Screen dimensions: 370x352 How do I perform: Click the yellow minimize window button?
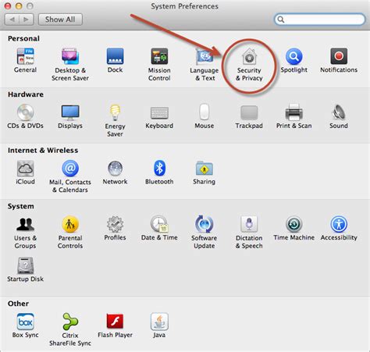pos(19,5)
